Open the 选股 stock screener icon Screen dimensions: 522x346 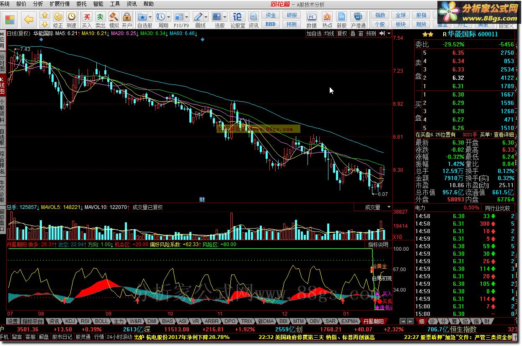click(x=217, y=17)
